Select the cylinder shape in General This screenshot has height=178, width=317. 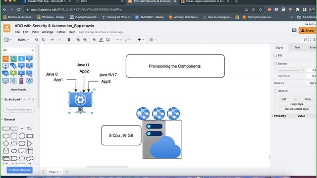coord(6,151)
